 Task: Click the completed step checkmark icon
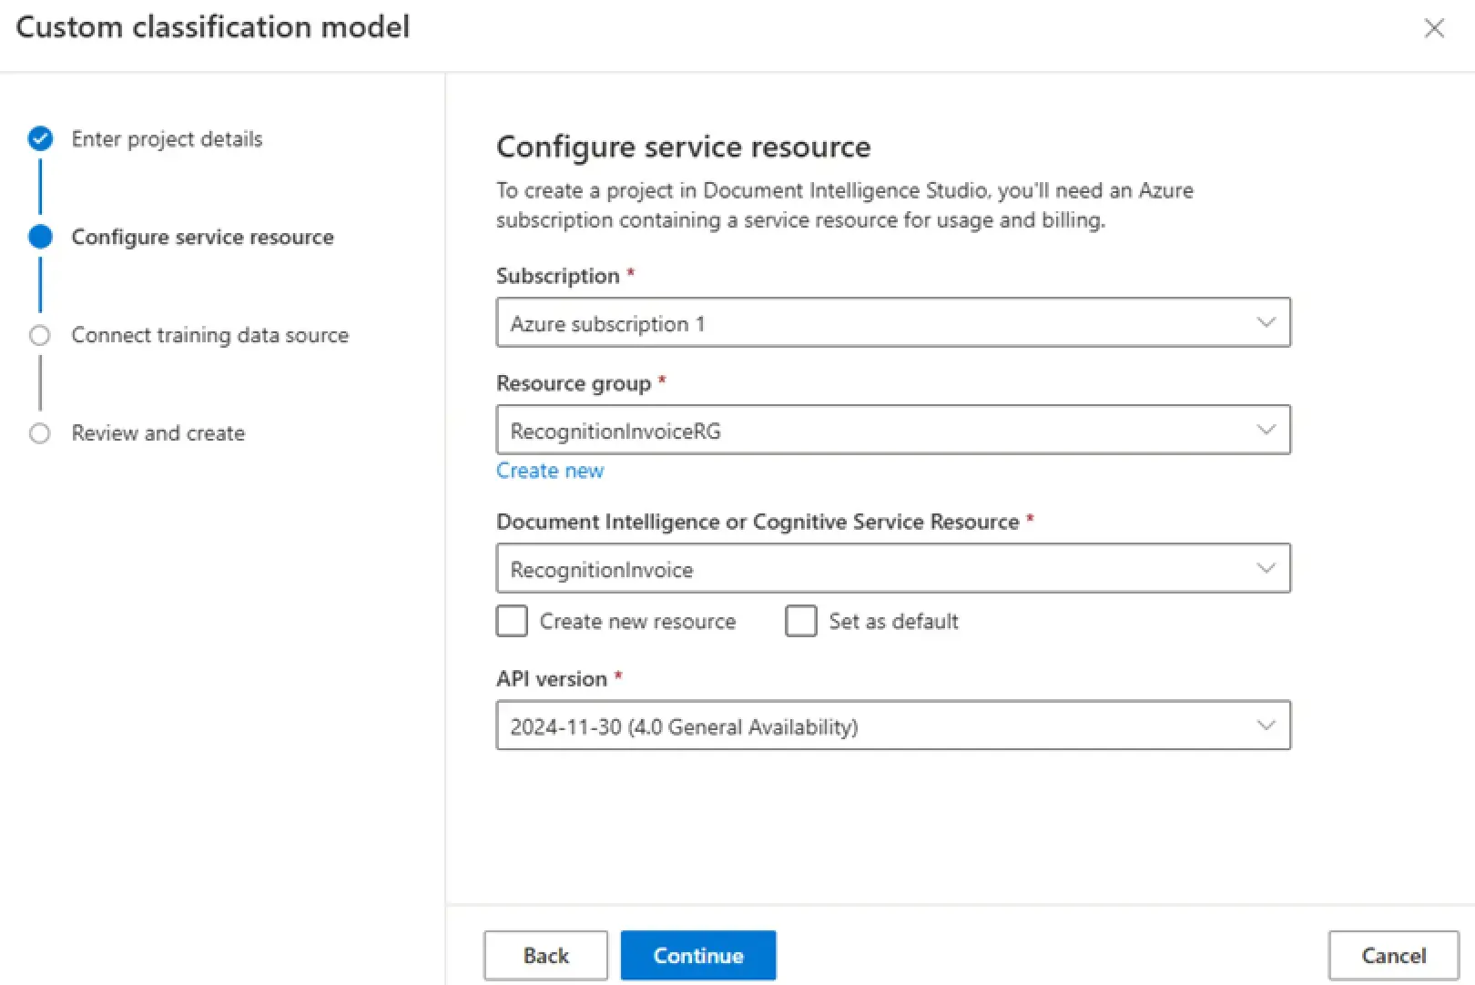pyautogui.click(x=40, y=138)
